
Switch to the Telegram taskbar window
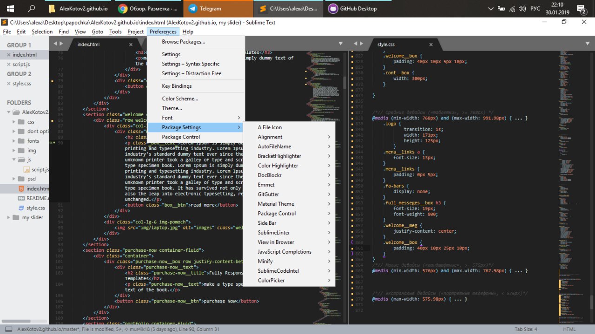[x=218, y=8]
